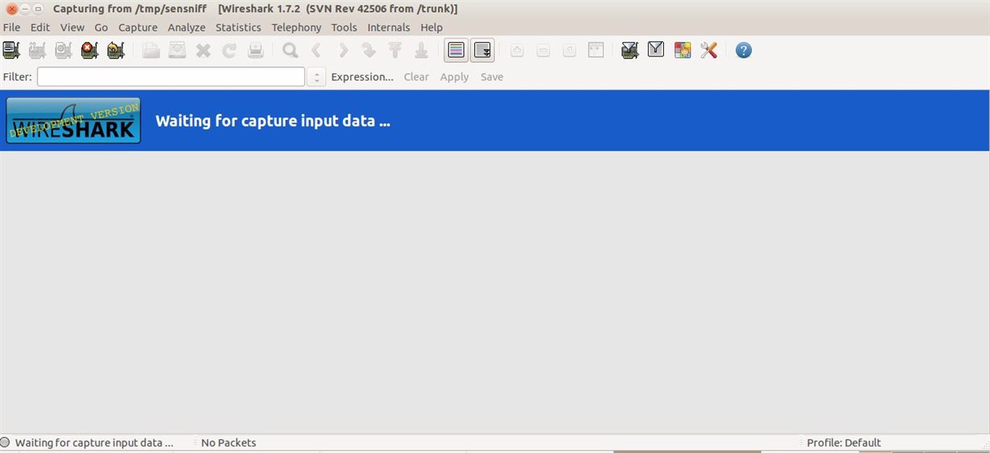
Task: Go back in packet history
Action: [316, 51]
